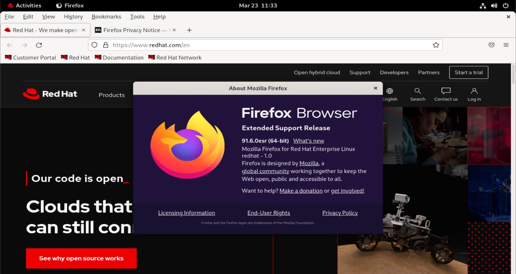Open GNOME Activities overview
The image size is (516, 274).
24,5
